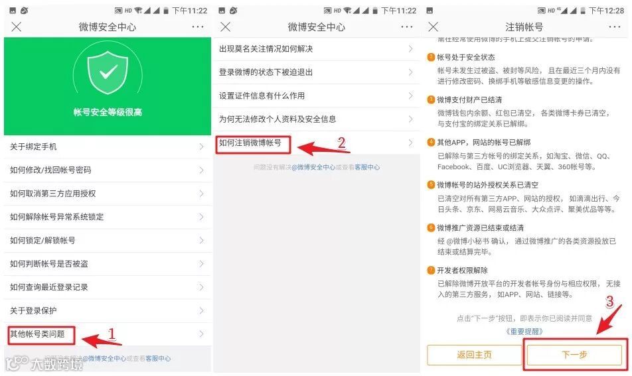Open 如何修改/找回帐号密码 item
This screenshot has height=376, width=632.
click(108, 170)
